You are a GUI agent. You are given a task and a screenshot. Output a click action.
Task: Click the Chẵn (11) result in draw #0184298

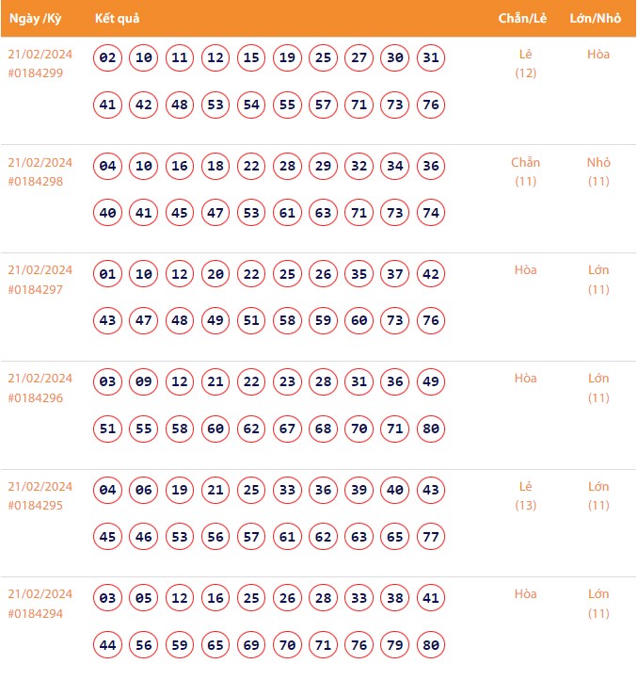(525, 171)
